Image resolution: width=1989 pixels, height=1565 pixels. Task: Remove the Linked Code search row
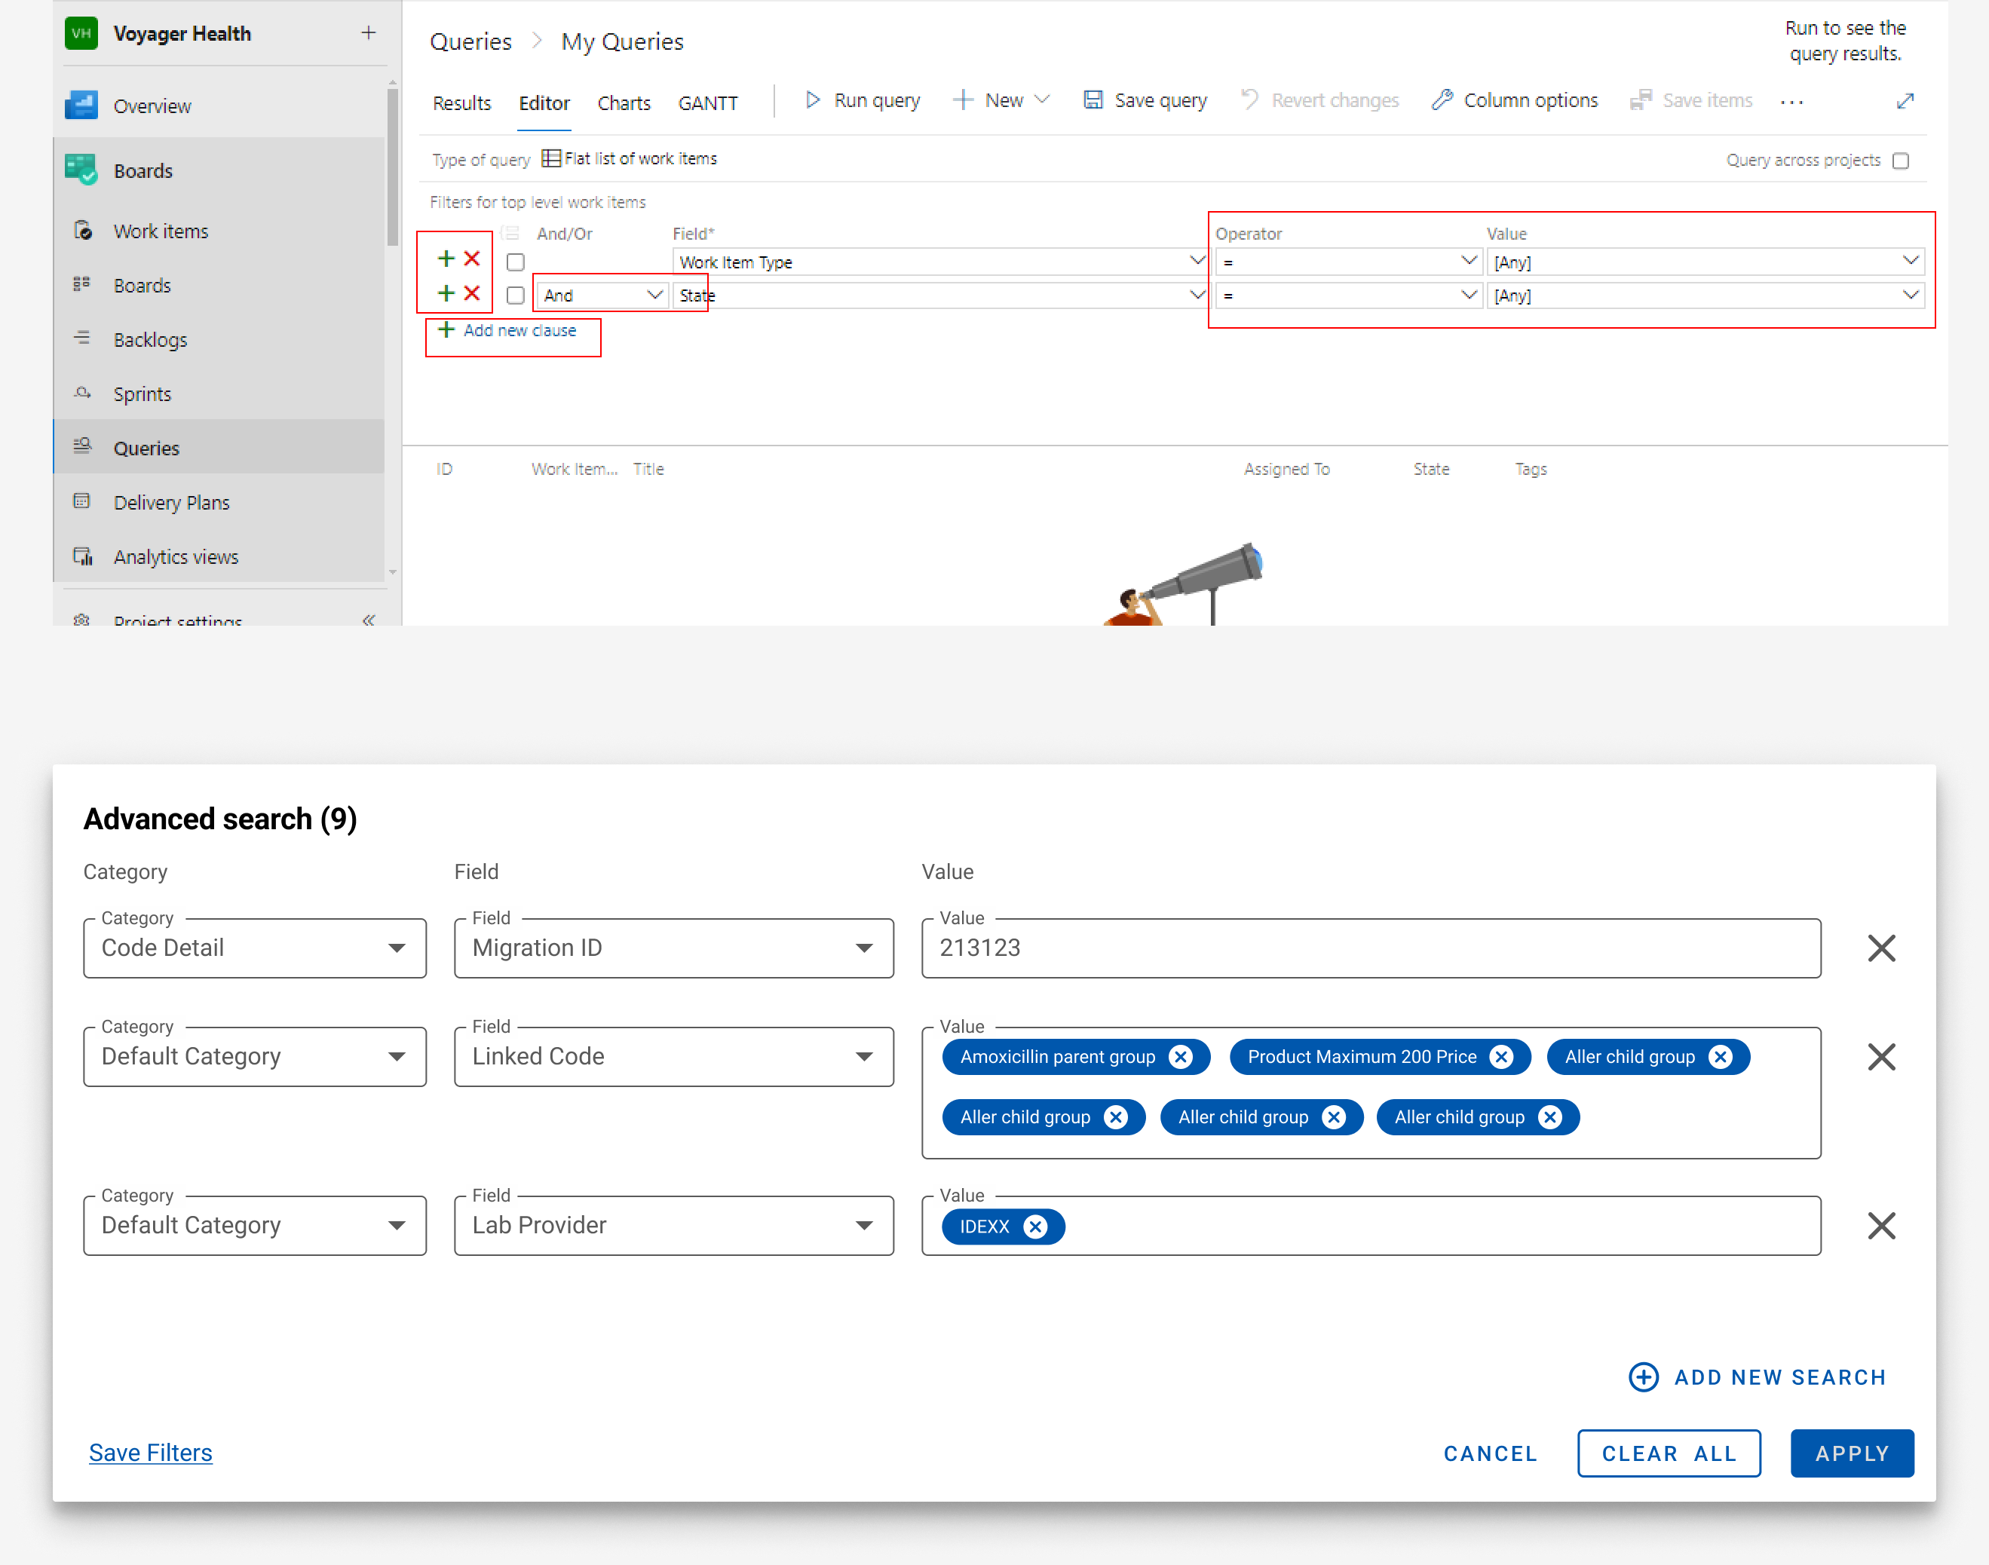tap(1882, 1056)
